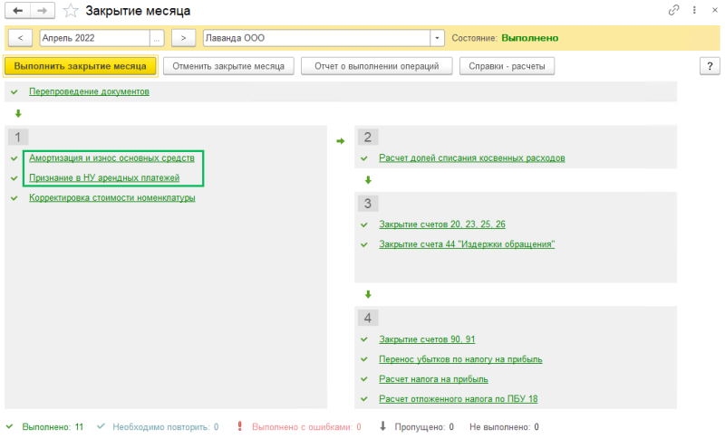The height and width of the screenshot is (439, 725).
Task: Open Отчет о выполнении операций
Action: [x=376, y=66]
